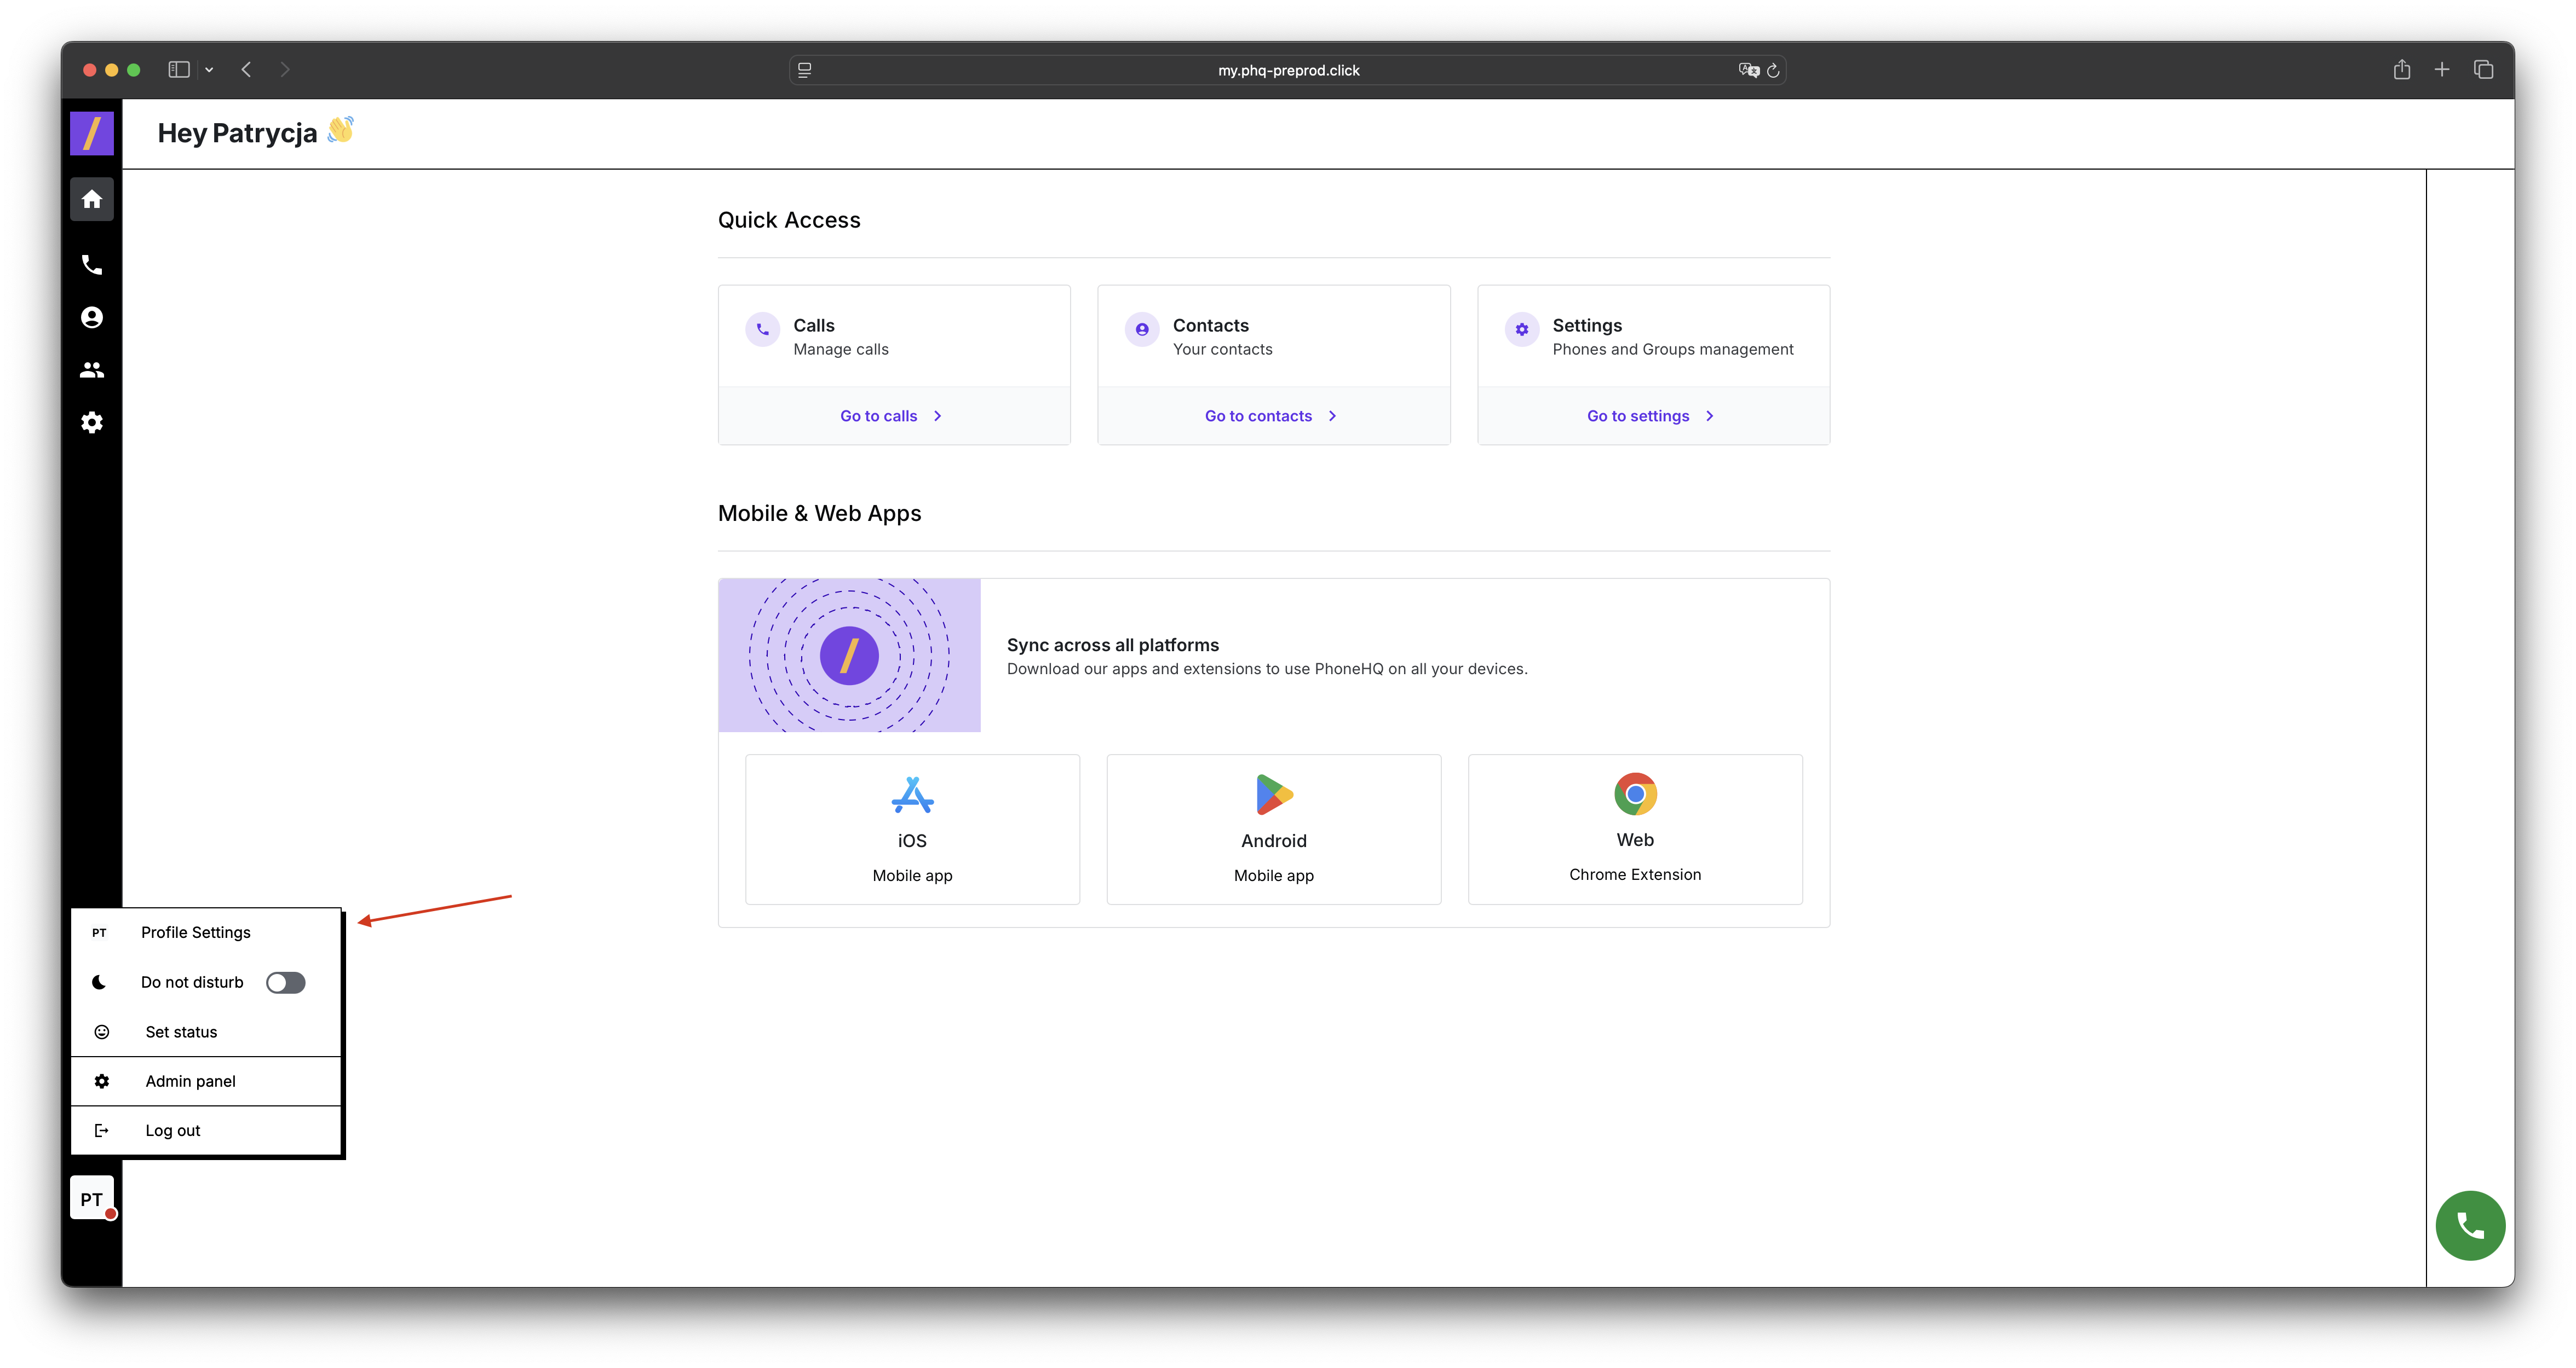Select Profile Settings from the menu
Image resolution: width=2576 pixels, height=1368 pixels.
pyautogui.click(x=196, y=932)
